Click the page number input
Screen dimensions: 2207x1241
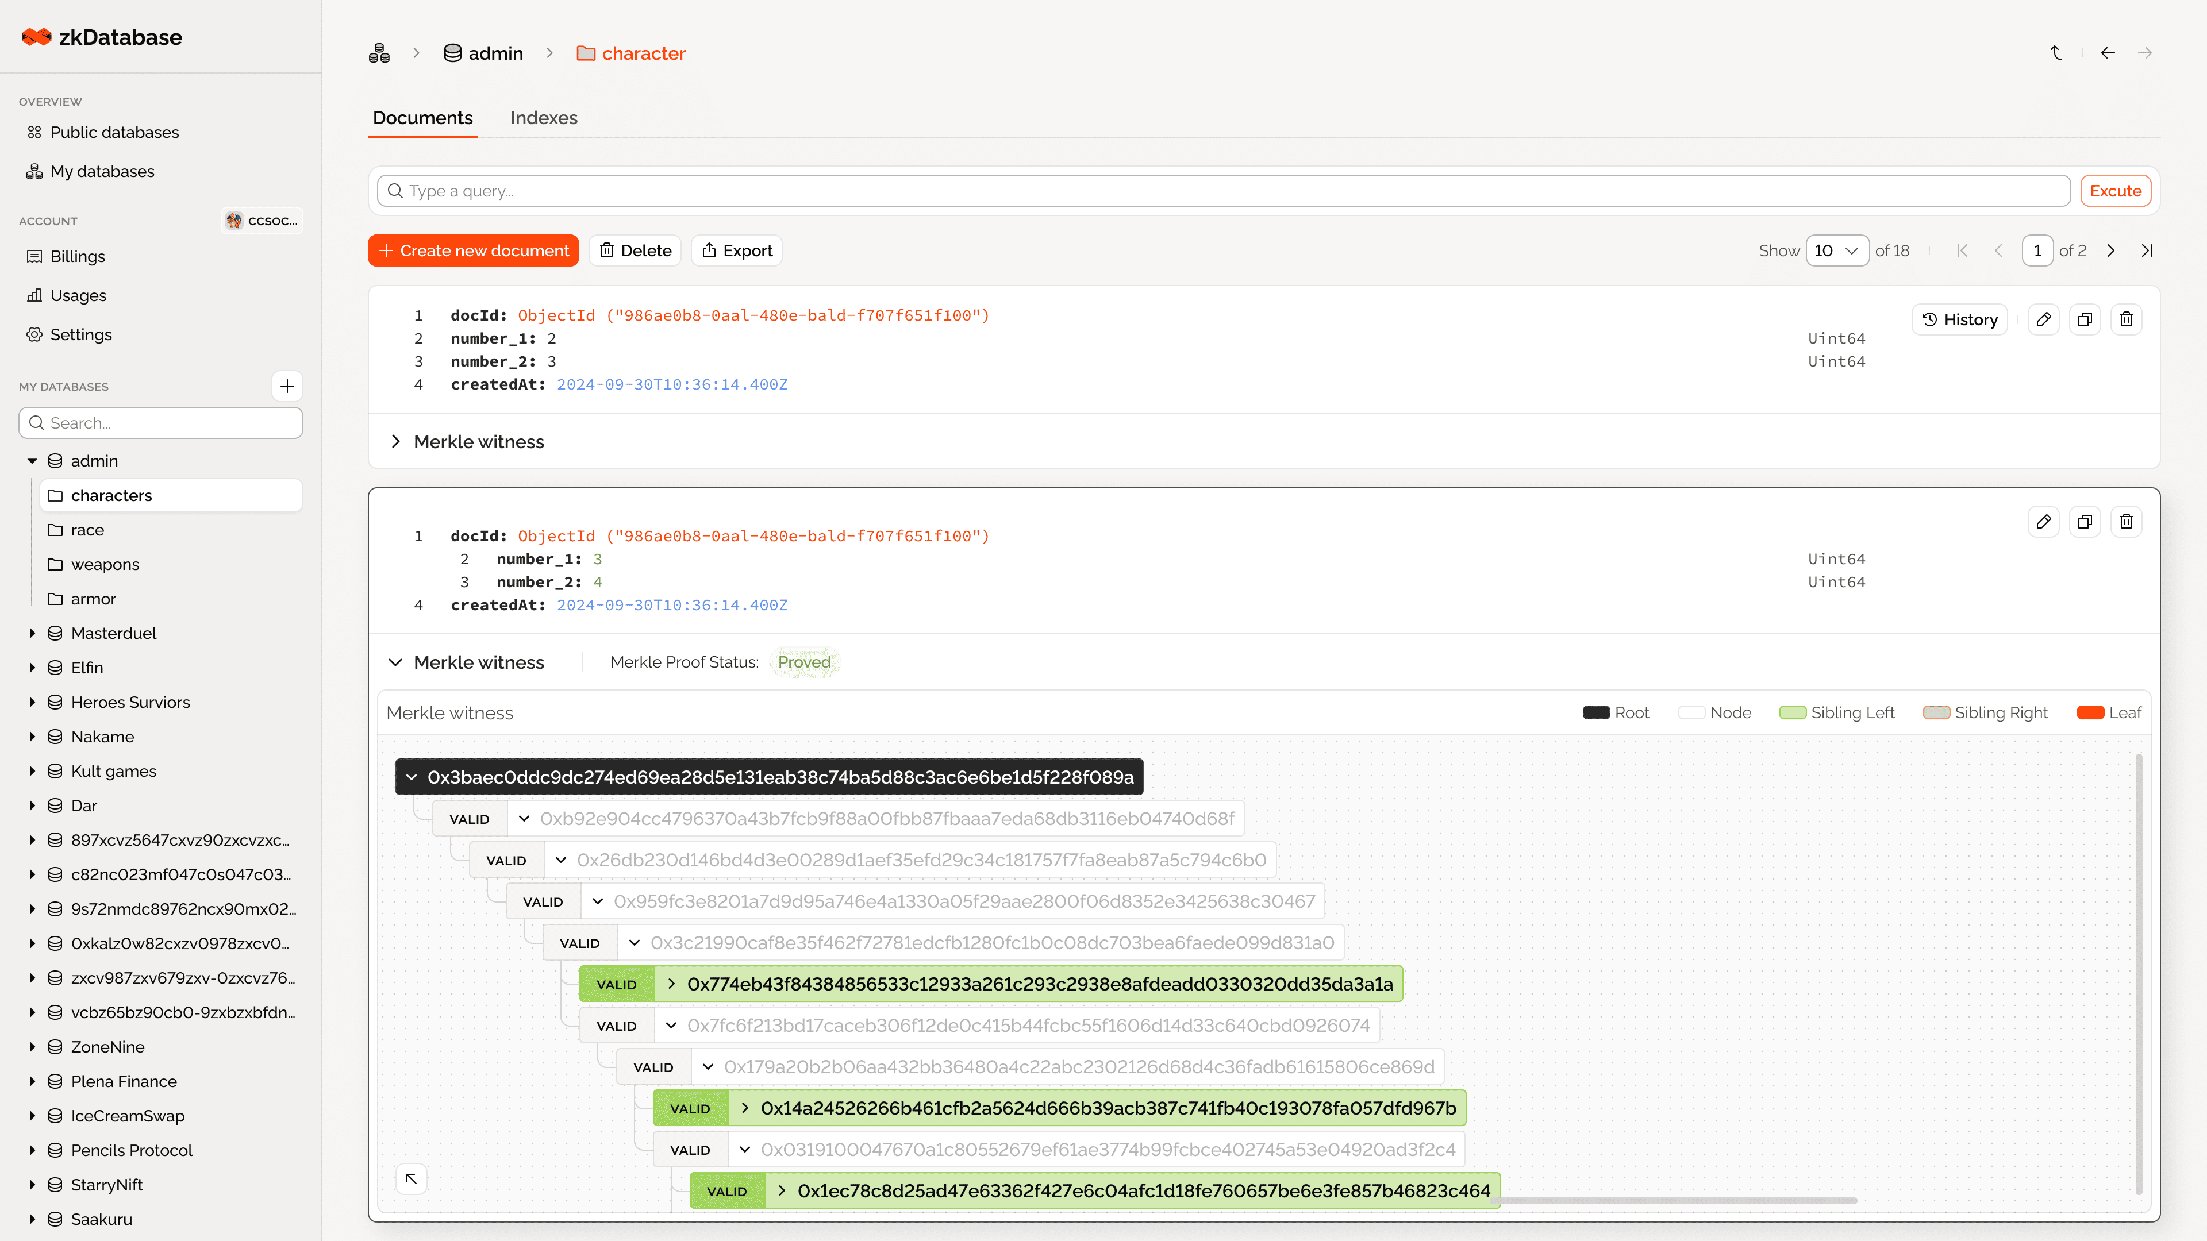[2037, 251]
